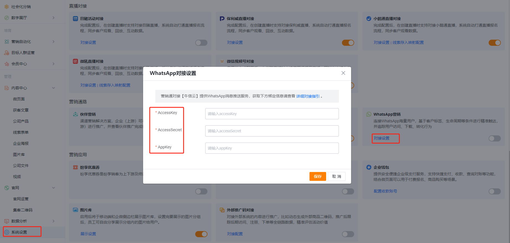Open 公司产品 in the sidebar
The image size is (510, 243).
tap(21, 121)
